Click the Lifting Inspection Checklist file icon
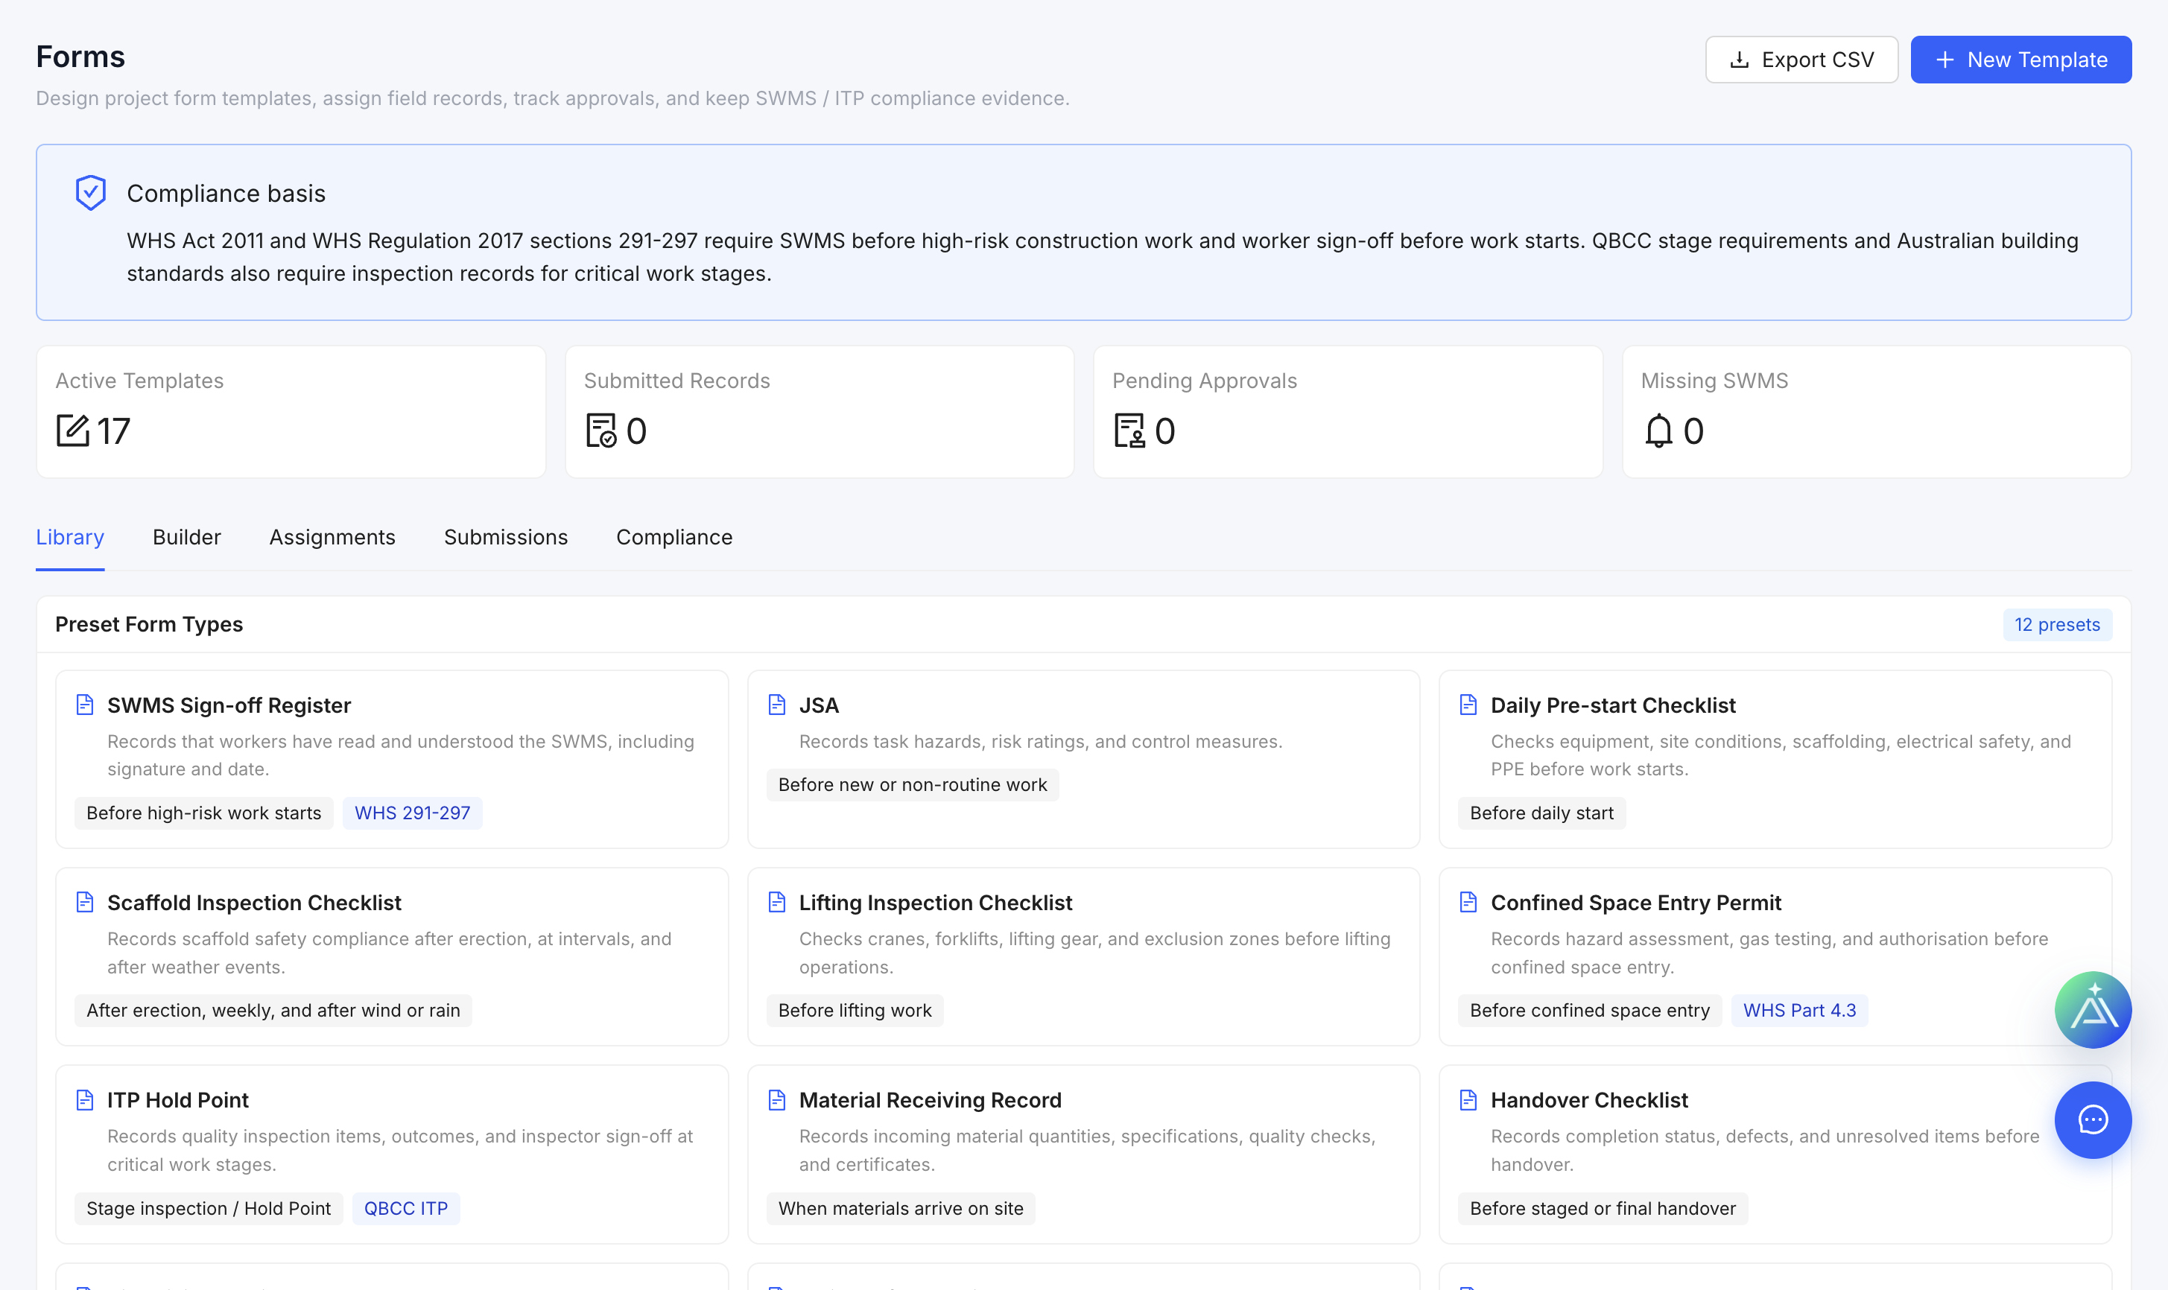2168x1290 pixels. (x=776, y=901)
